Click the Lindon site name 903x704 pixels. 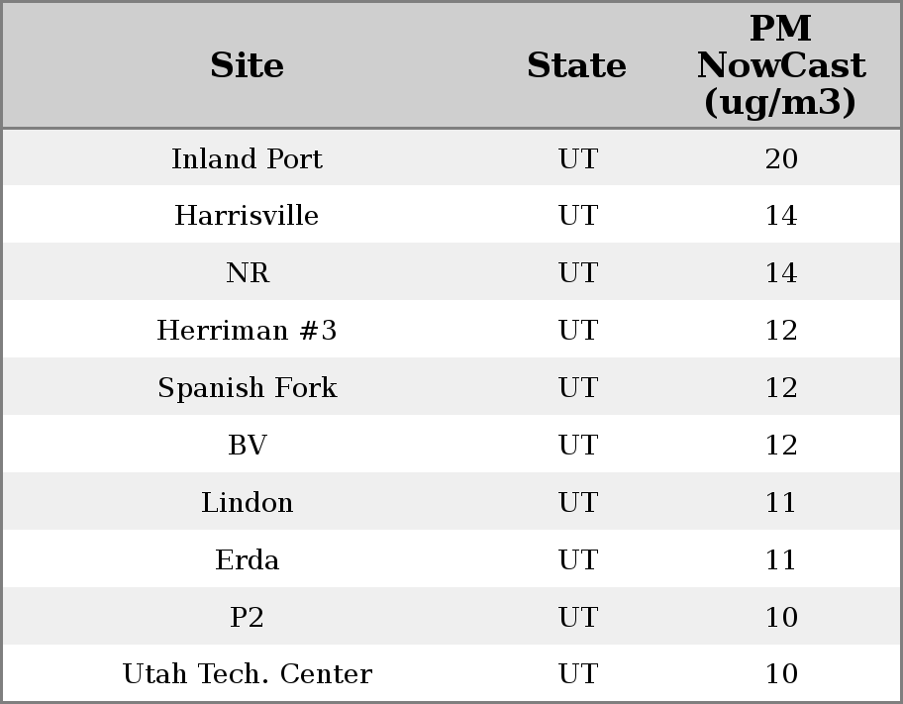[x=247, y=503]
